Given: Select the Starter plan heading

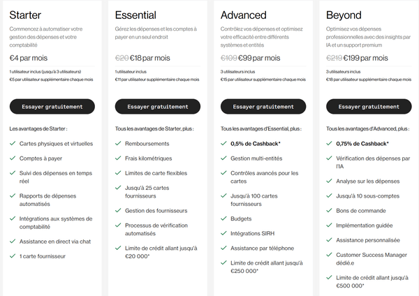Looking at the screenshot, I should 25,15.
